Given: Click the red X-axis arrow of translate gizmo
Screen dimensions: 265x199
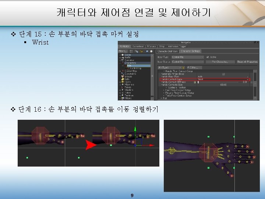Looking at the screenshot, I should [151, 145].
